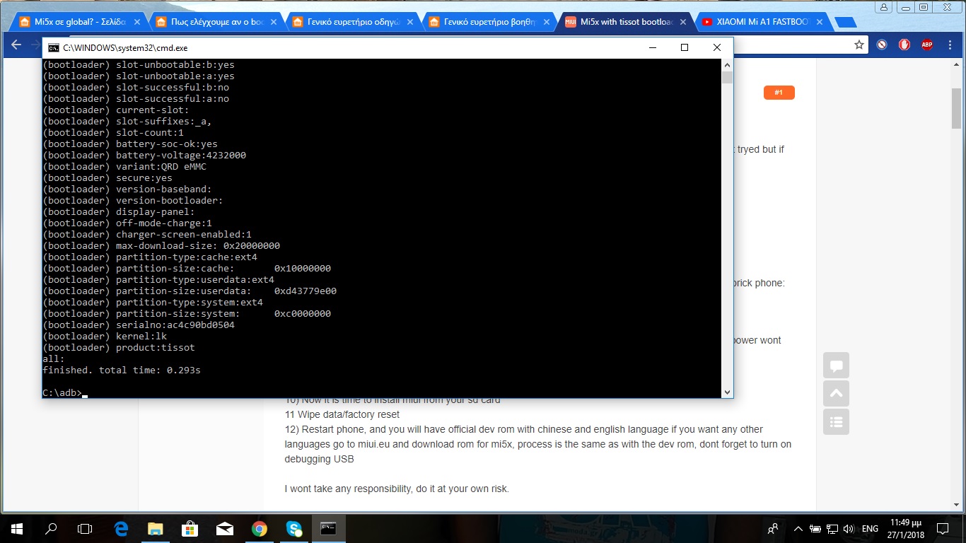Click the volume icon in system tray
The height and width of the screenshot is (543, 966).
pos(848,528)
